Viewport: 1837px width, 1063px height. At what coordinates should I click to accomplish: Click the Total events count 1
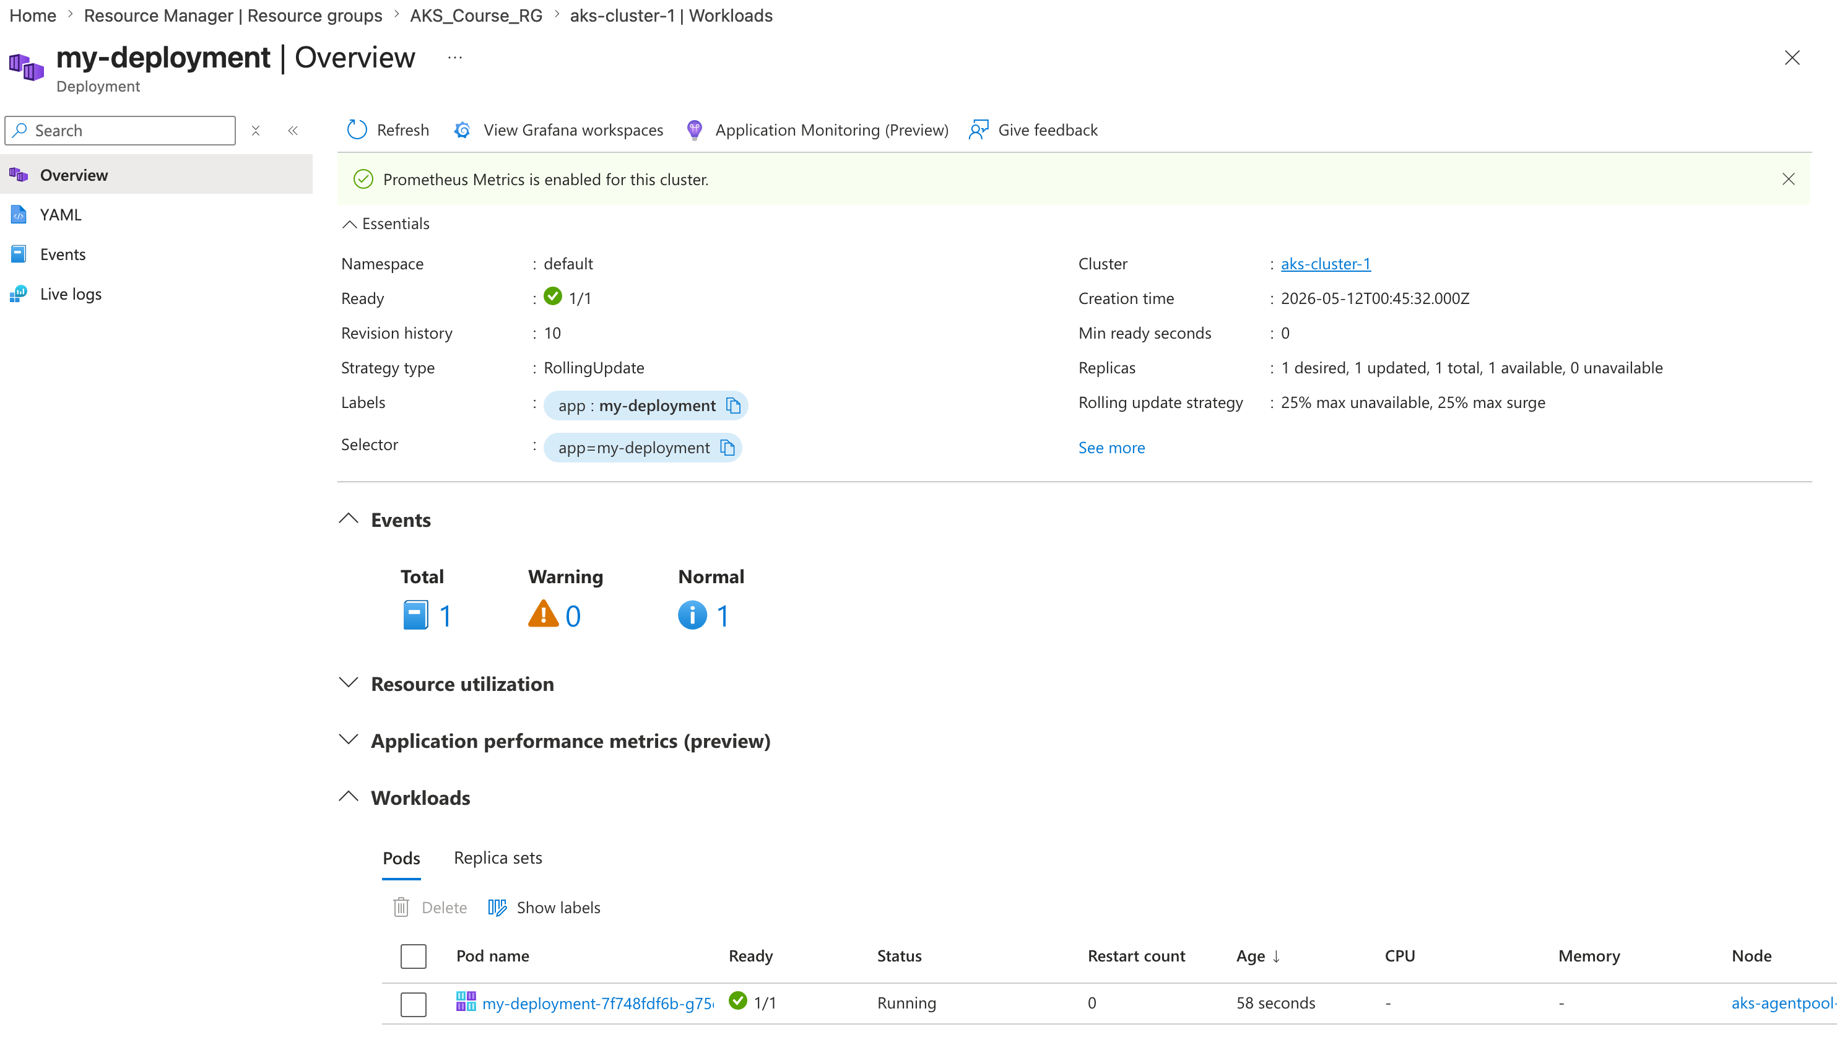point(445,616)
